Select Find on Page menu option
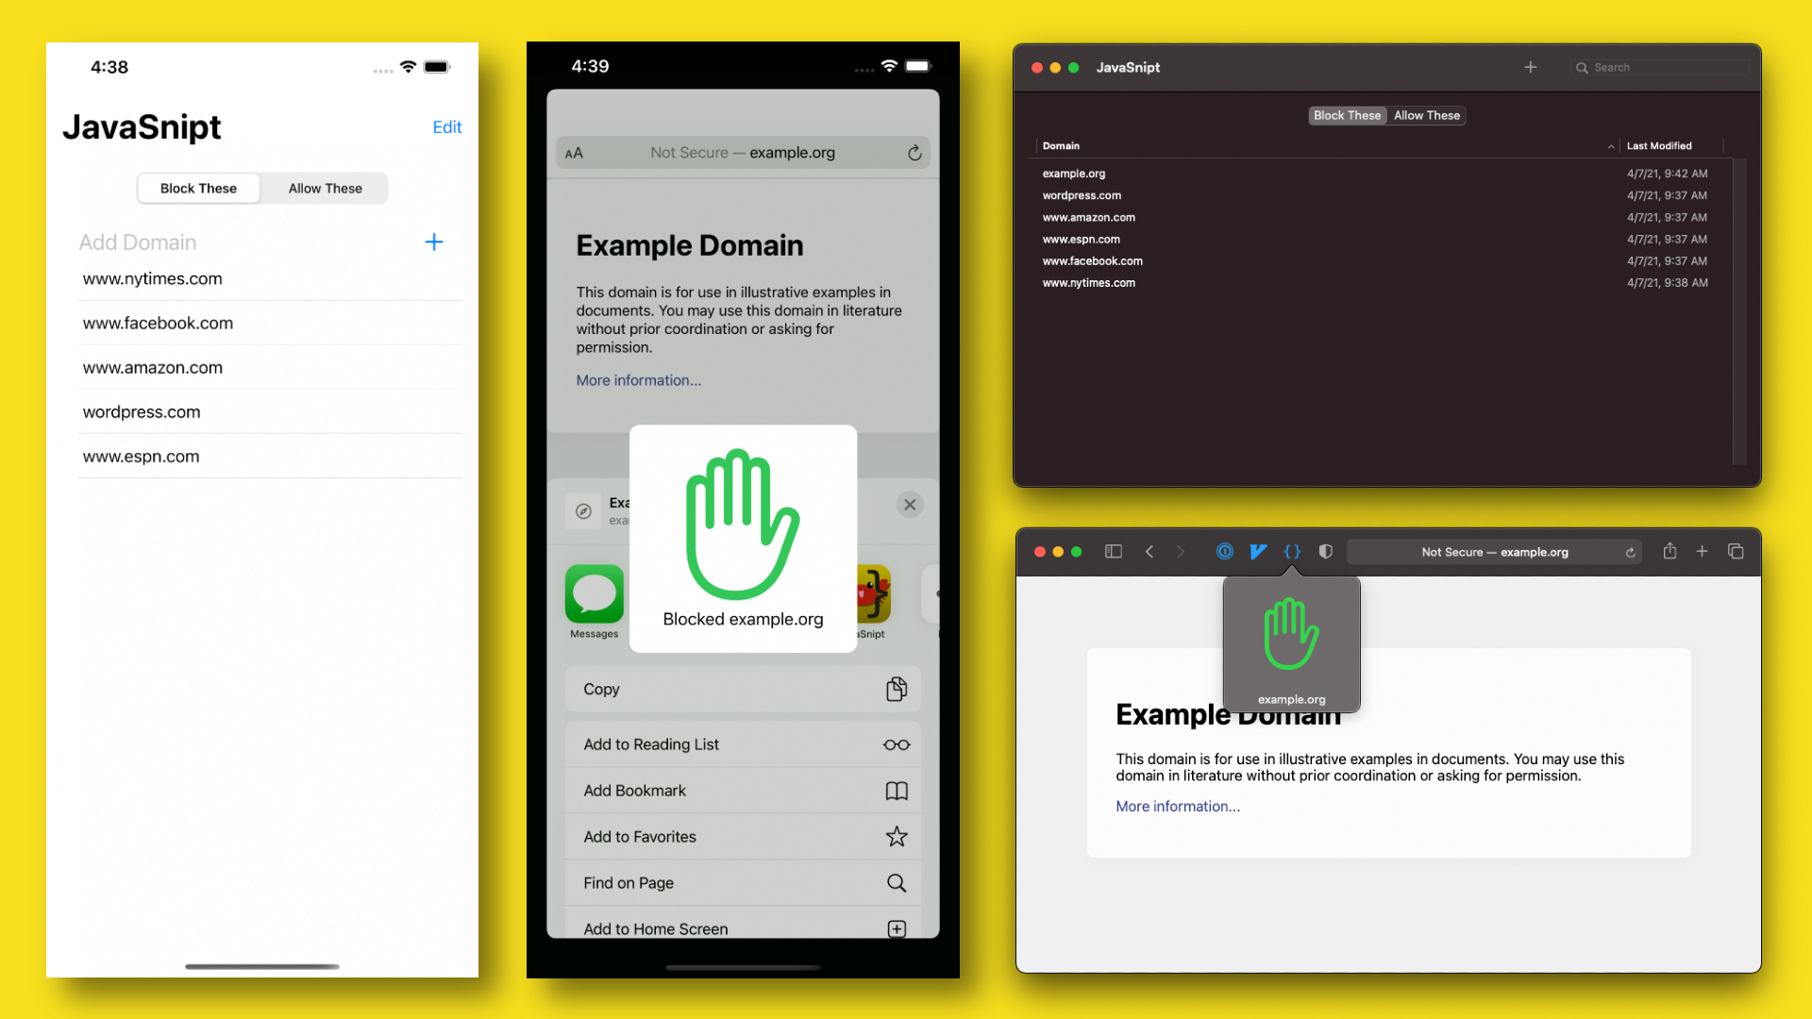Screen dimensions: 1812x1019 743,882
